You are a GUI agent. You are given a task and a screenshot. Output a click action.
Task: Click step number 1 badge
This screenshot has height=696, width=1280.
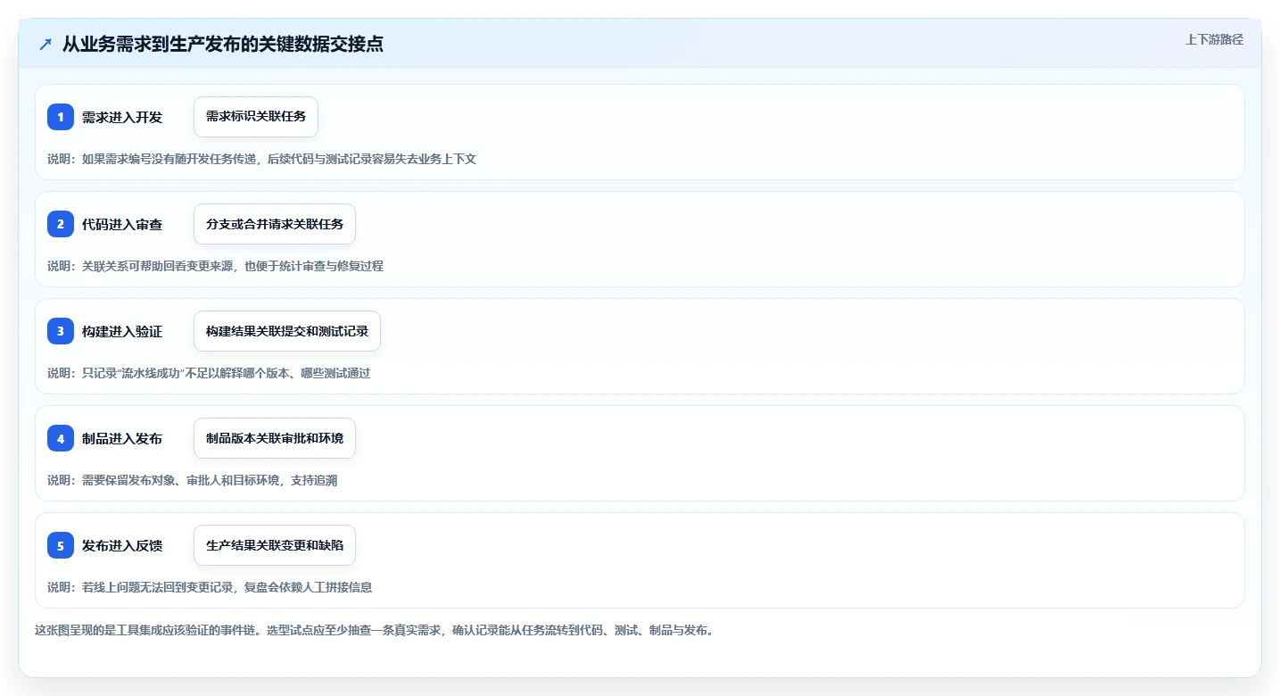(x=61, y=117)
